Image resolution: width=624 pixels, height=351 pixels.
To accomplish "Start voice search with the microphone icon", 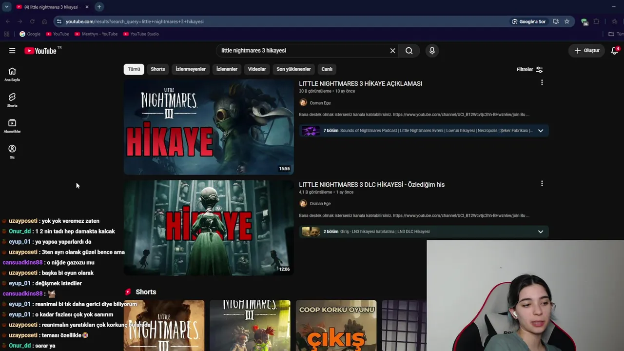I will (x=432, y=51).
